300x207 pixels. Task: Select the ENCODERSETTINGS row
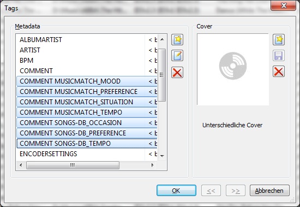87,153
